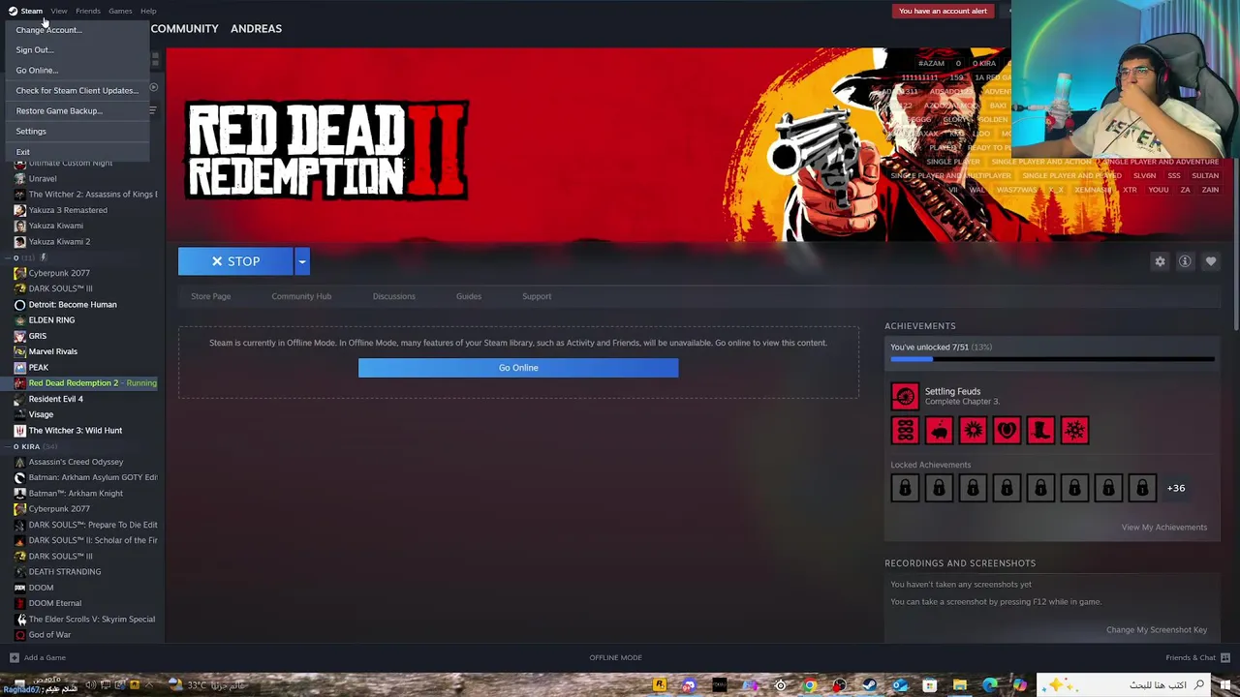Select DEATH STRANDING in library
This screenshot has height=697, width=1240.
65,572
